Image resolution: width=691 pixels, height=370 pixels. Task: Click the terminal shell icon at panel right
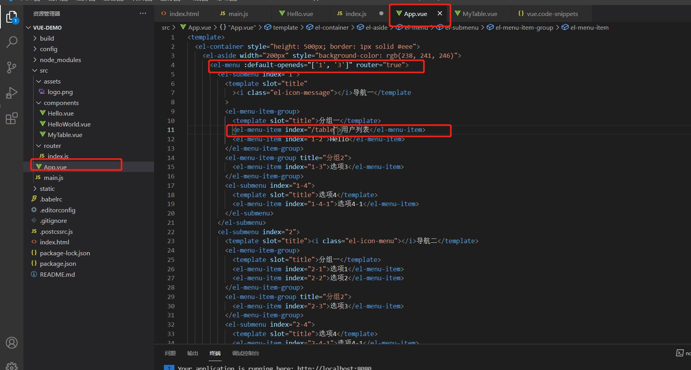point(680,353)
